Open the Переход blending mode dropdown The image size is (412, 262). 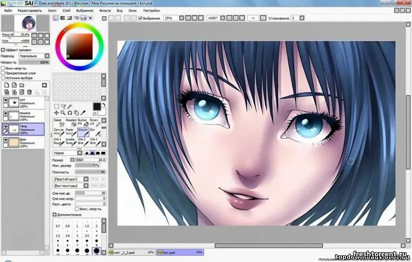point(34,56)
